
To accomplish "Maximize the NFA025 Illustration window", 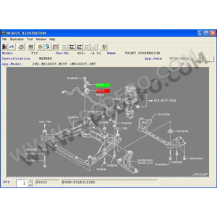I will pyautogui.click(x=207, y=33).
